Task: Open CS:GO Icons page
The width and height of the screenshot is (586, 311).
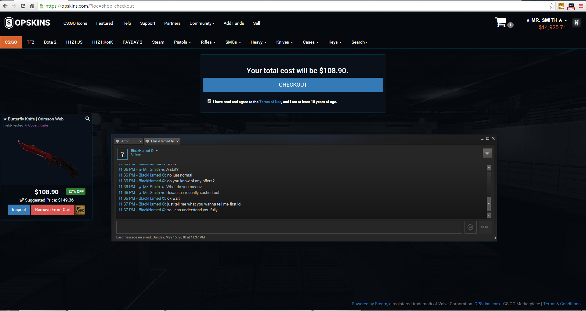Action: [x=75, y=23]
